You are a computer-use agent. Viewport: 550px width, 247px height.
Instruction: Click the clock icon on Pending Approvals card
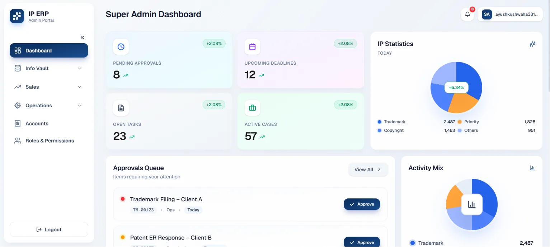point(121,47)
